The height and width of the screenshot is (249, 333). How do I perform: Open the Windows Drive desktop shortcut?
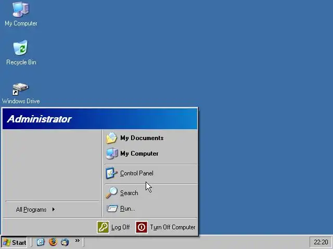click(21, 93)
